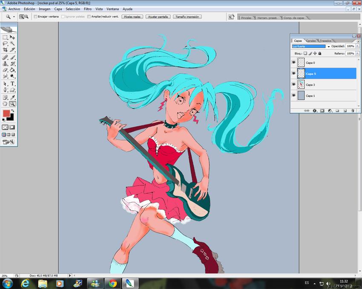Viewport: 362px width, 289px height.
Task: Select the Paint Bucket tool
Action: [x=12, y=70]
